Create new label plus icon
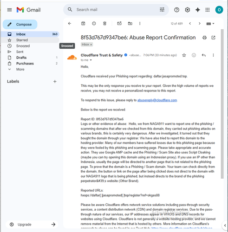Screen dimensions: 228x232 tap(55, 81)
